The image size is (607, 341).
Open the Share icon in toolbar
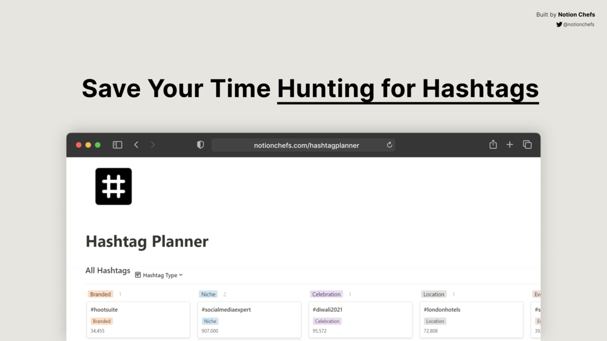[x=493, y=144]
